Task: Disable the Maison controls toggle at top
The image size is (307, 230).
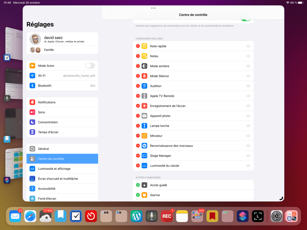Action: pyautogui.click(x=246, y=19)
